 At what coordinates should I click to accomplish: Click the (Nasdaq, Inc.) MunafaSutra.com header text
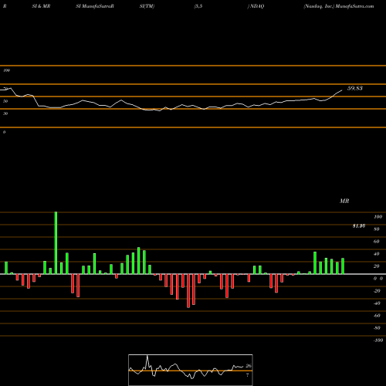point(339,6)
